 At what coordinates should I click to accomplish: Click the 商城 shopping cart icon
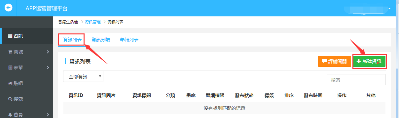(x=10, y=52)
